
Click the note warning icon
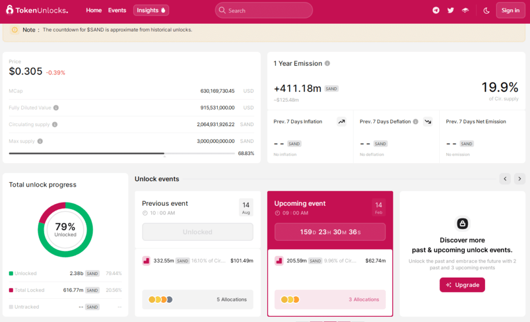tap(14, 29)
